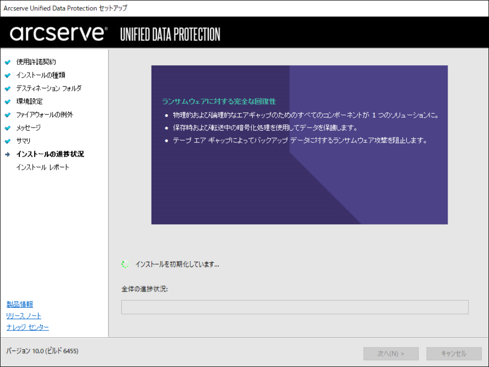The height and width of the screenshot is (367, 489).
Task: Click the arrow icon beside インストールの進捗状況
Action: coord(8,155)
